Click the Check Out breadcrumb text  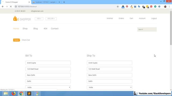[x=26, y=40]
